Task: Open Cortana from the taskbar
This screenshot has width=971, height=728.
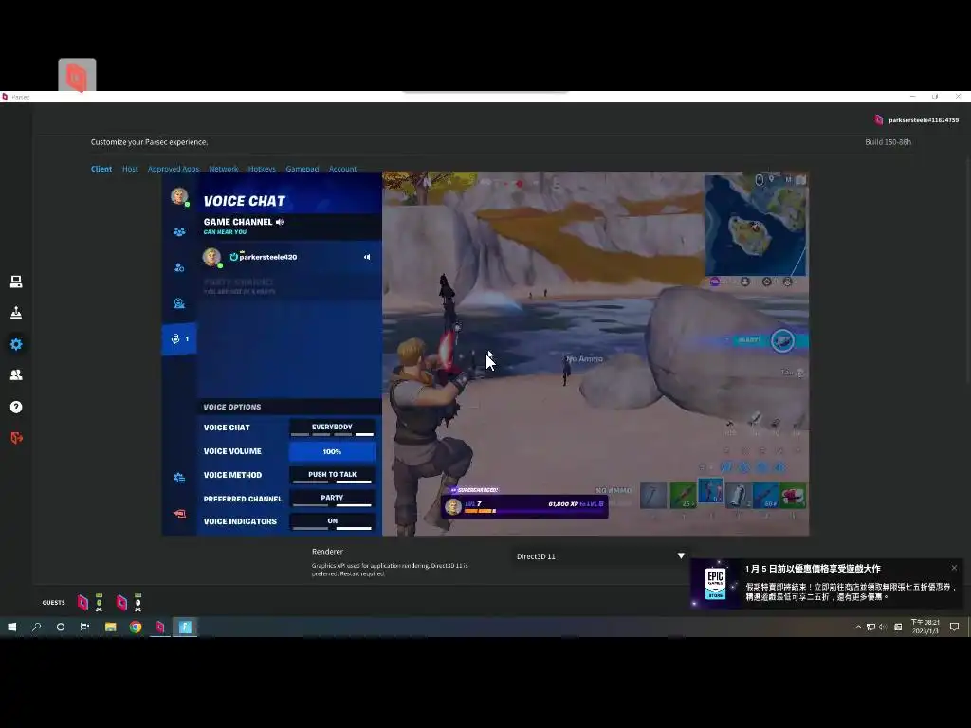Action: point(60,628)
